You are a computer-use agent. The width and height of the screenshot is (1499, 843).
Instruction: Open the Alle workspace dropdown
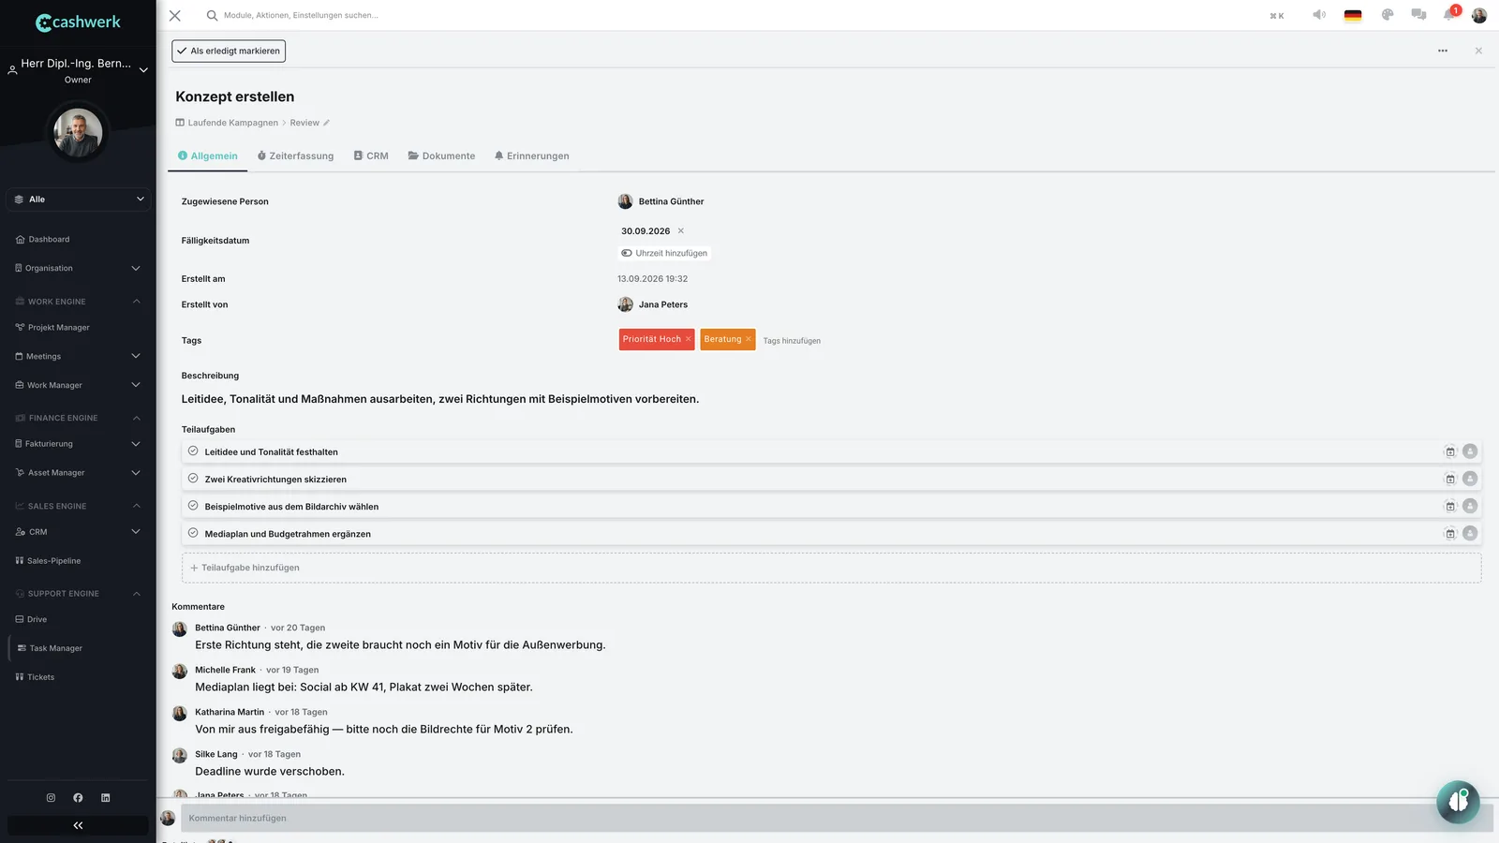pos(79,200)
